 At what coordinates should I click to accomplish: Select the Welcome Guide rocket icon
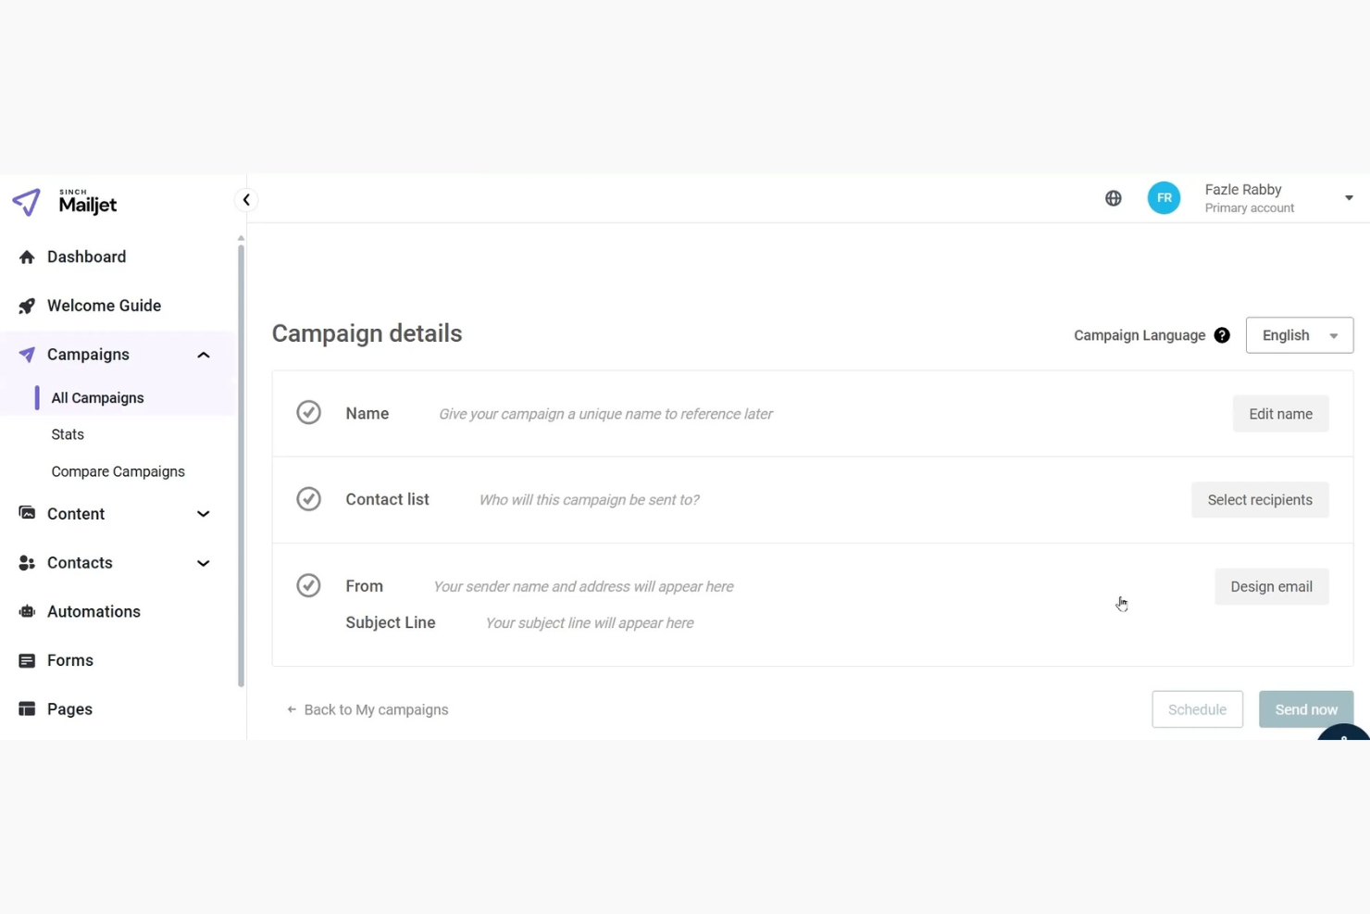pyautogui.click(x=27, y=305)
